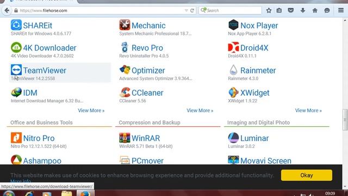348x196 pixels.
Task: Open the Luminar title link
Action: [254, 138]
